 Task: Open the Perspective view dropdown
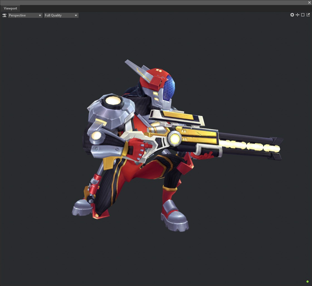25,15
